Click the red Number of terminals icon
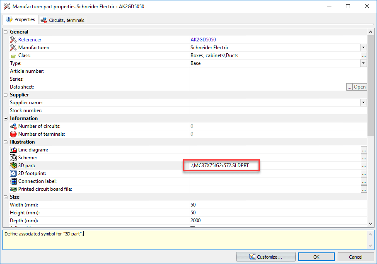377x264 pixels. click(x=13, y=134)
